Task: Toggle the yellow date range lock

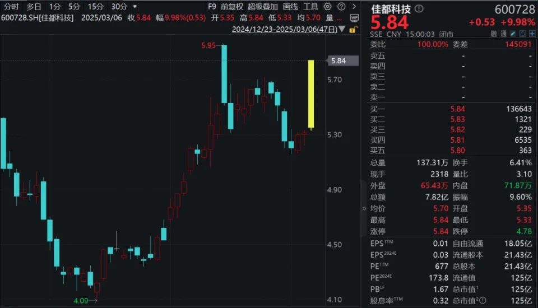Action: [x=353, y=29]
